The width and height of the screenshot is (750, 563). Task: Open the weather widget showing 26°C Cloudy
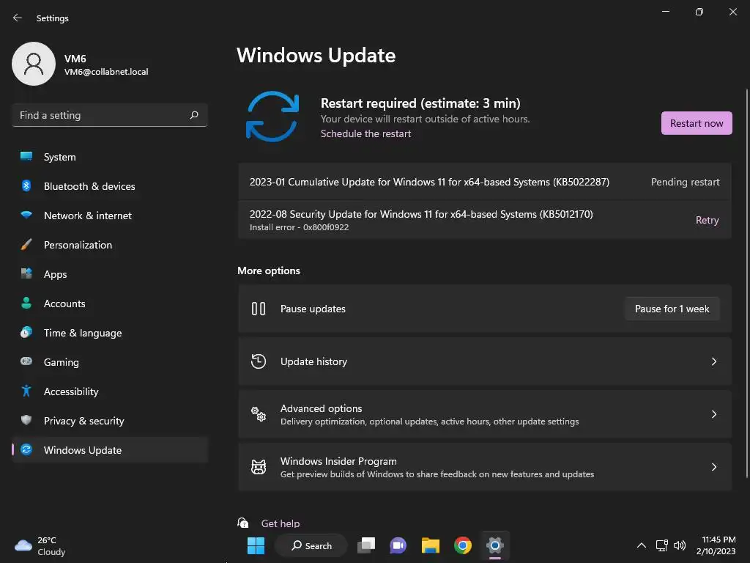pyautogui.click(x=40, y=545)
